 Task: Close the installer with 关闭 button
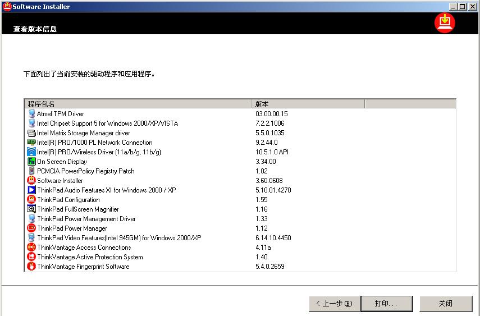pos(446,304)
